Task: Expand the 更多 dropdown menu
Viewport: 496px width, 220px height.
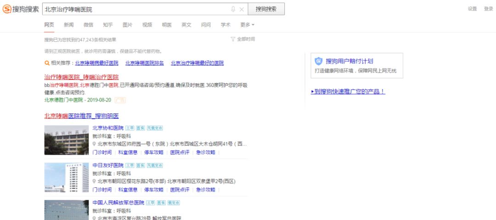Action: [247, 25]
